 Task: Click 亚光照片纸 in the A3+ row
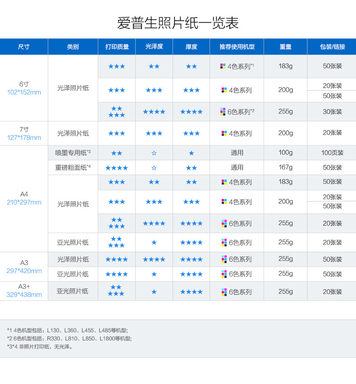coord(73,291)
